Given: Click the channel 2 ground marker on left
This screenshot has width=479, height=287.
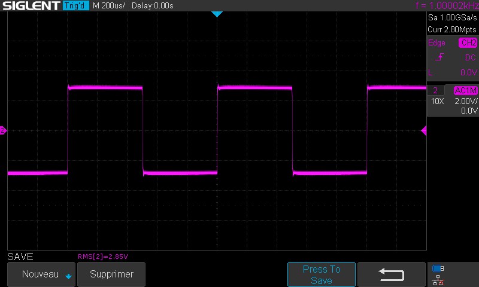Looking at the screenshot, I should click(3, 130).
